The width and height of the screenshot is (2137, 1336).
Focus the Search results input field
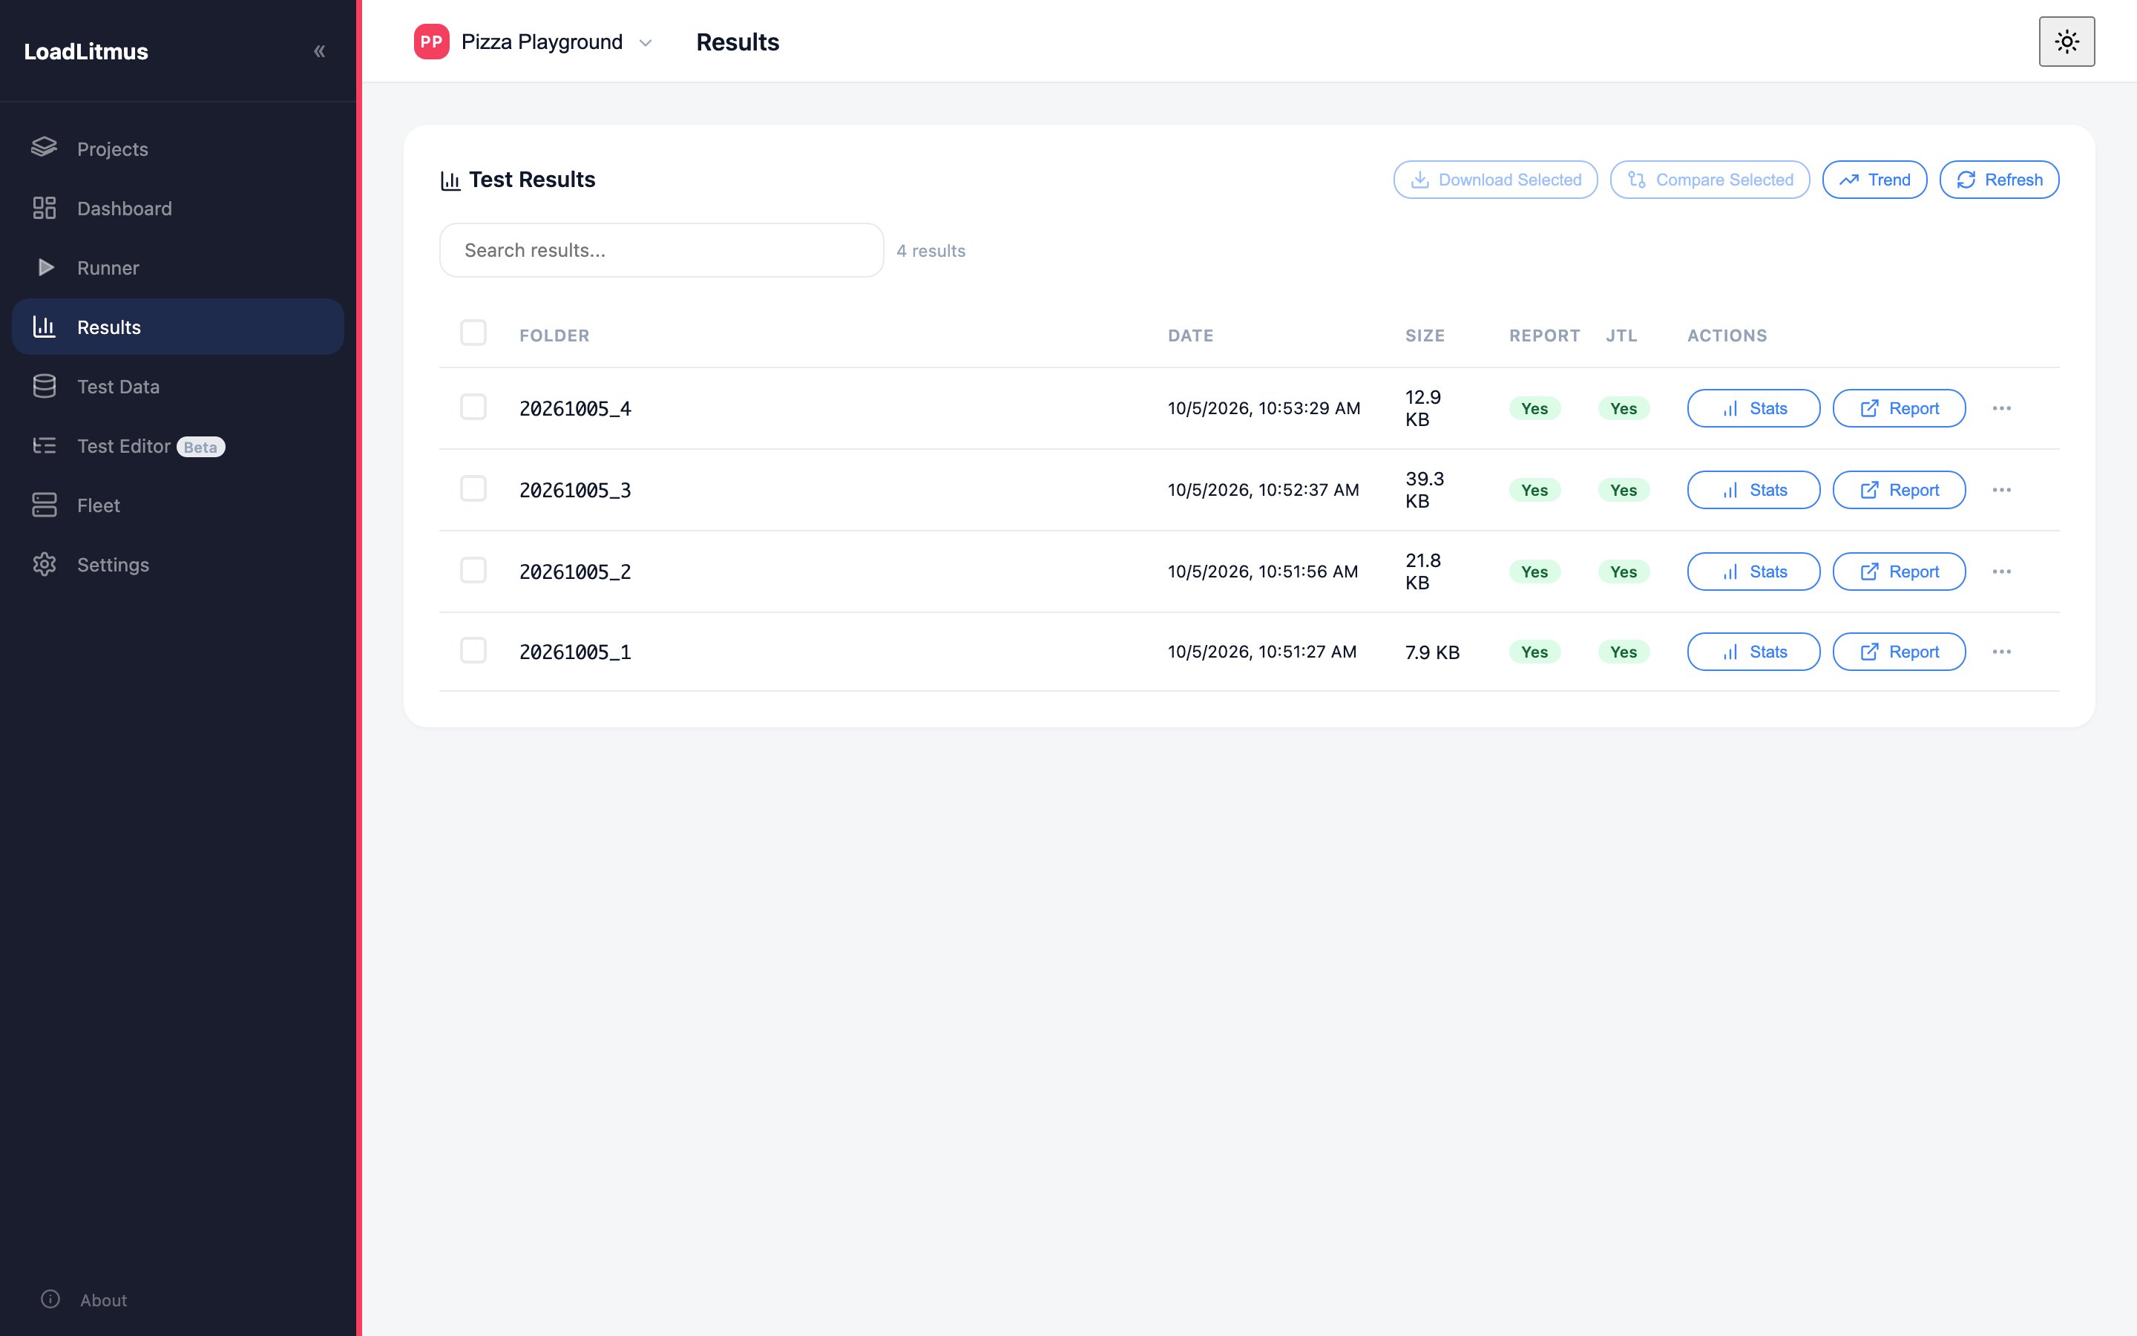661,250
